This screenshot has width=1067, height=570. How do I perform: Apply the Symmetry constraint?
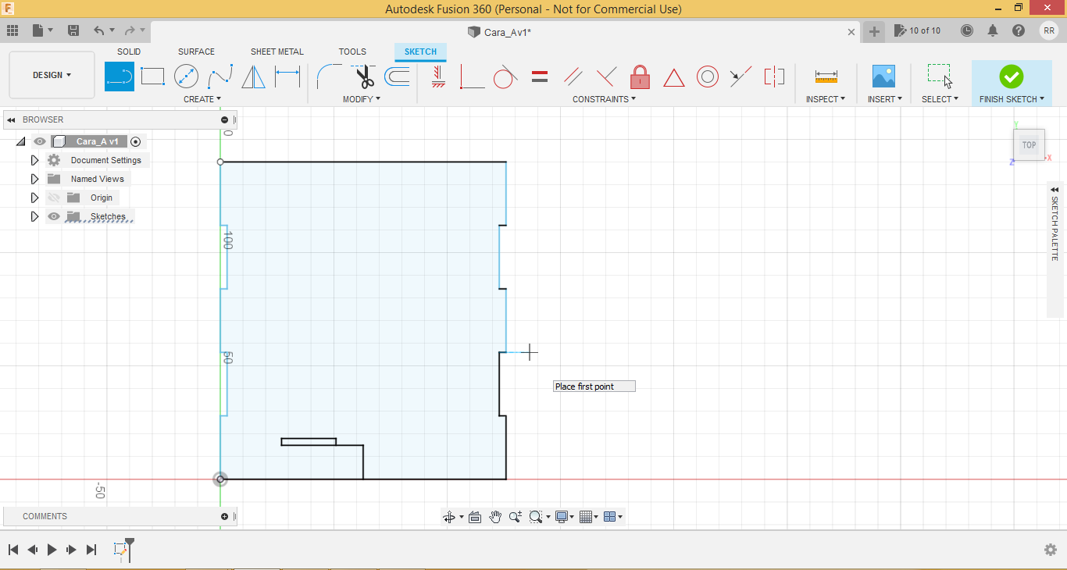[x=774, y=77]
